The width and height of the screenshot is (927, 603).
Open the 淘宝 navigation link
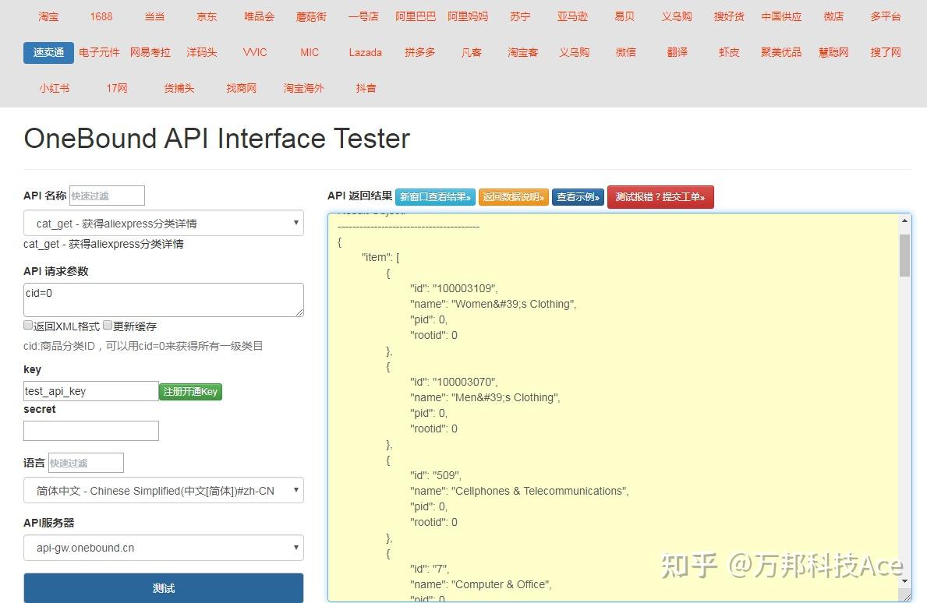tap(48, 16)
